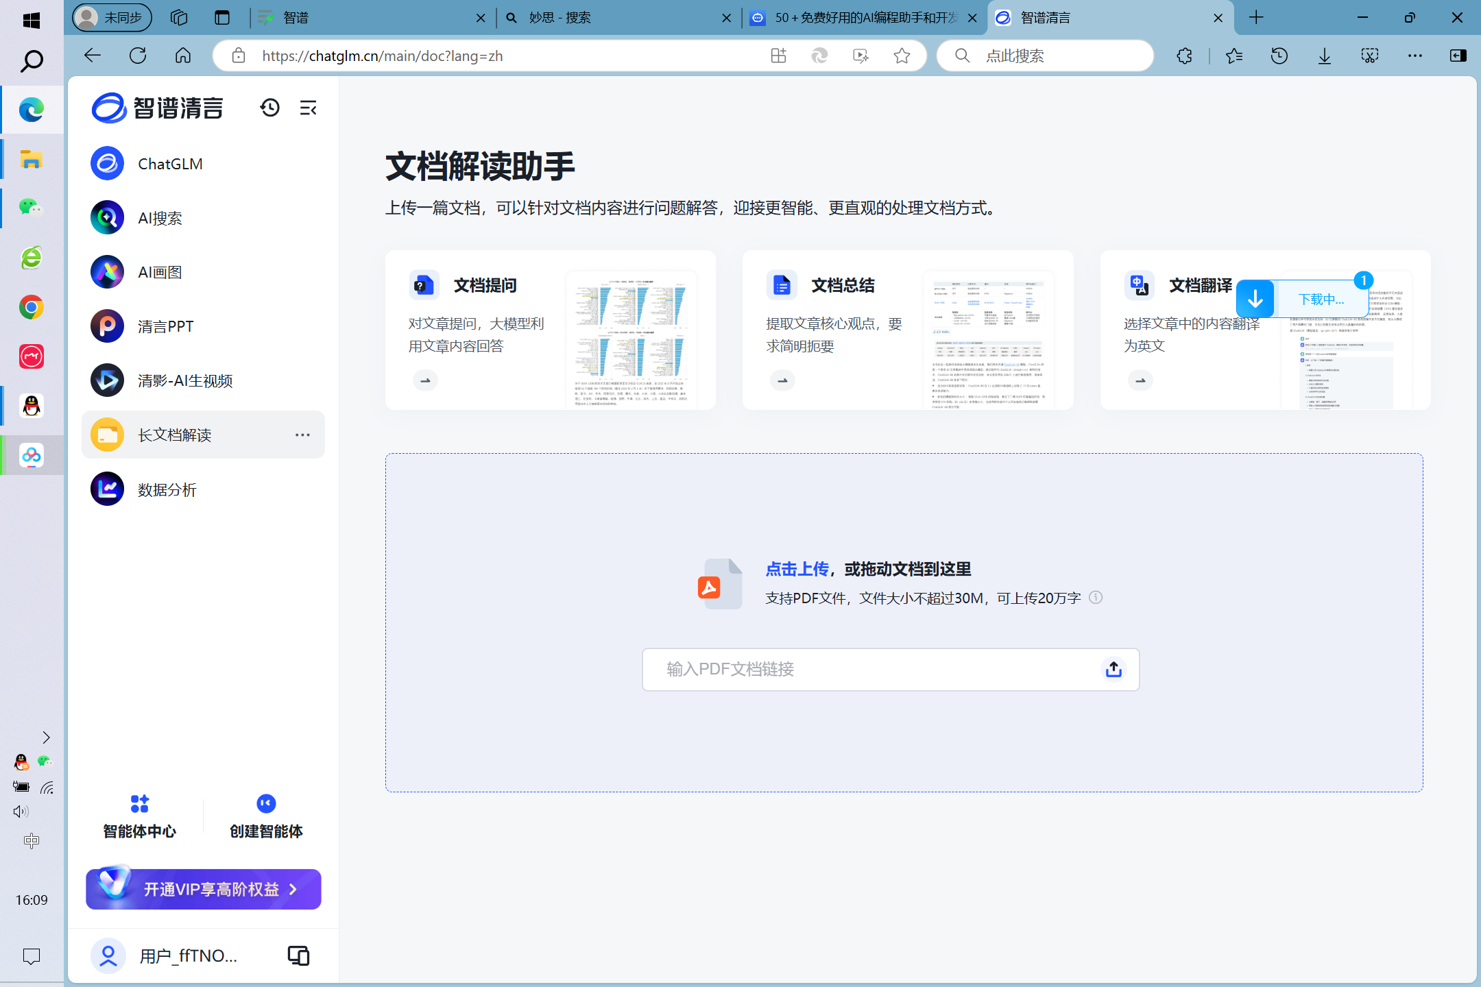Collapse the sidebar with the fold icon
Viewport: 1481px width, 987px height.
pyautogui.click(x=309, y=108)
